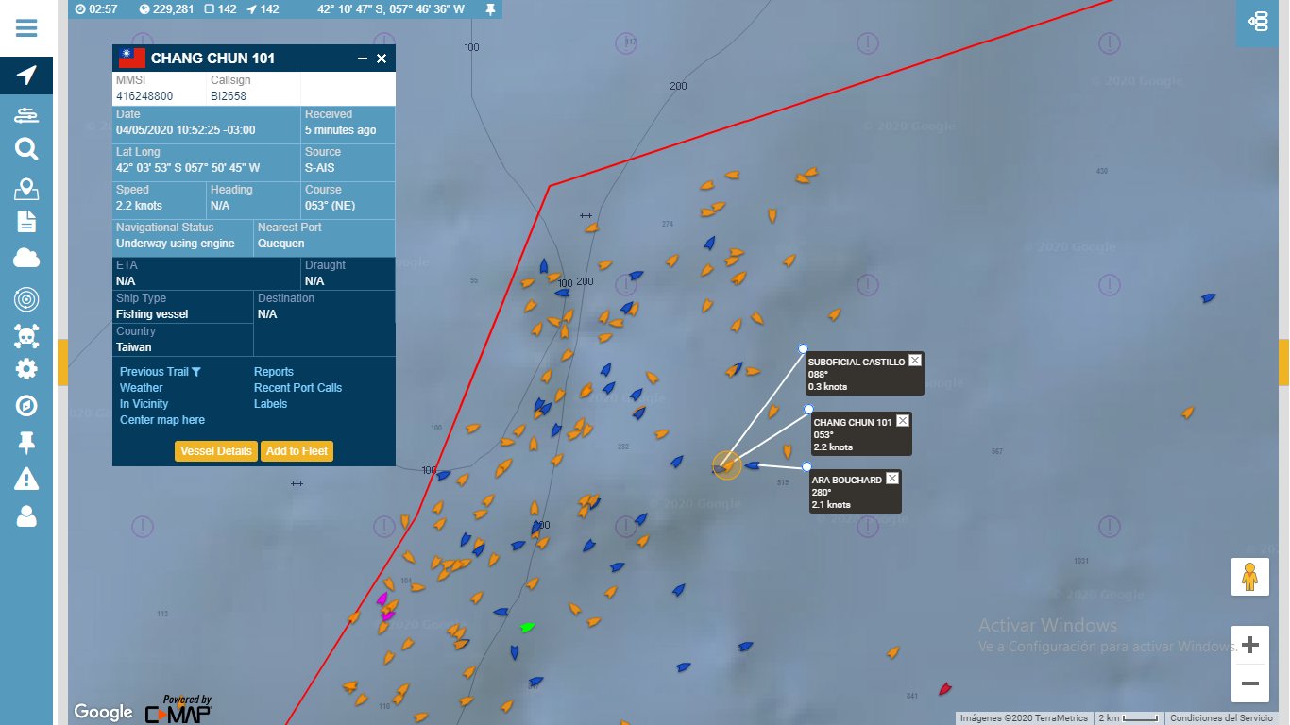Image resolution: width=1290 pixels, height=725 pixels.
Task: Open the map places pin icon
Action: point(26,189)
